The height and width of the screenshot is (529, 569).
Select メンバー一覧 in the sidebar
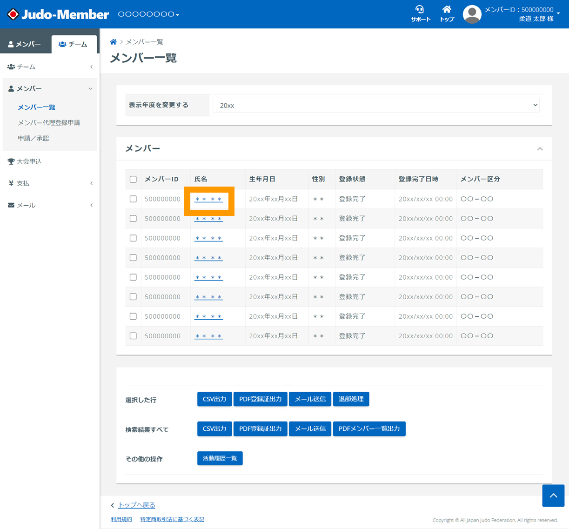(37, 107)
